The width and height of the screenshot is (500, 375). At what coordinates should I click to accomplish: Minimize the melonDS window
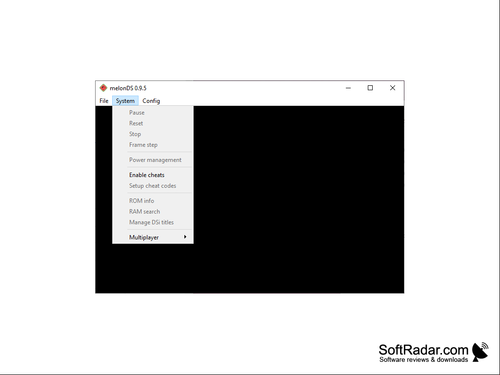pyautogui.click(x=348, y=88)
